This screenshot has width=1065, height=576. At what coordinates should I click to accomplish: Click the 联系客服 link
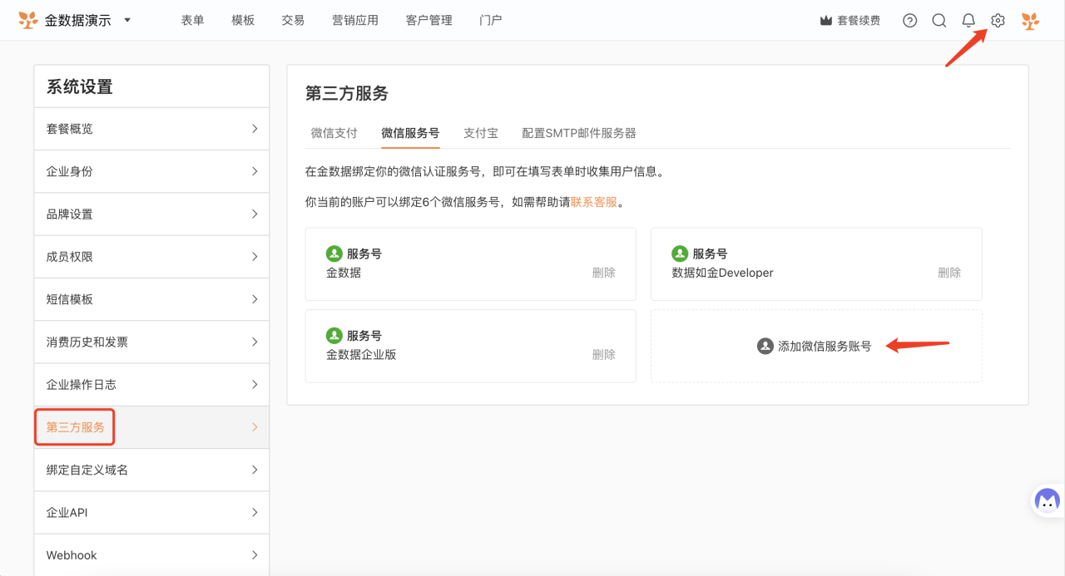coord(594,202)
